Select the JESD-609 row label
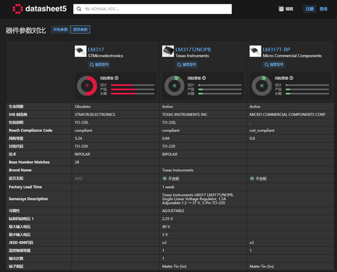This screenshot has height=272, width=337. tap(21, 242)
